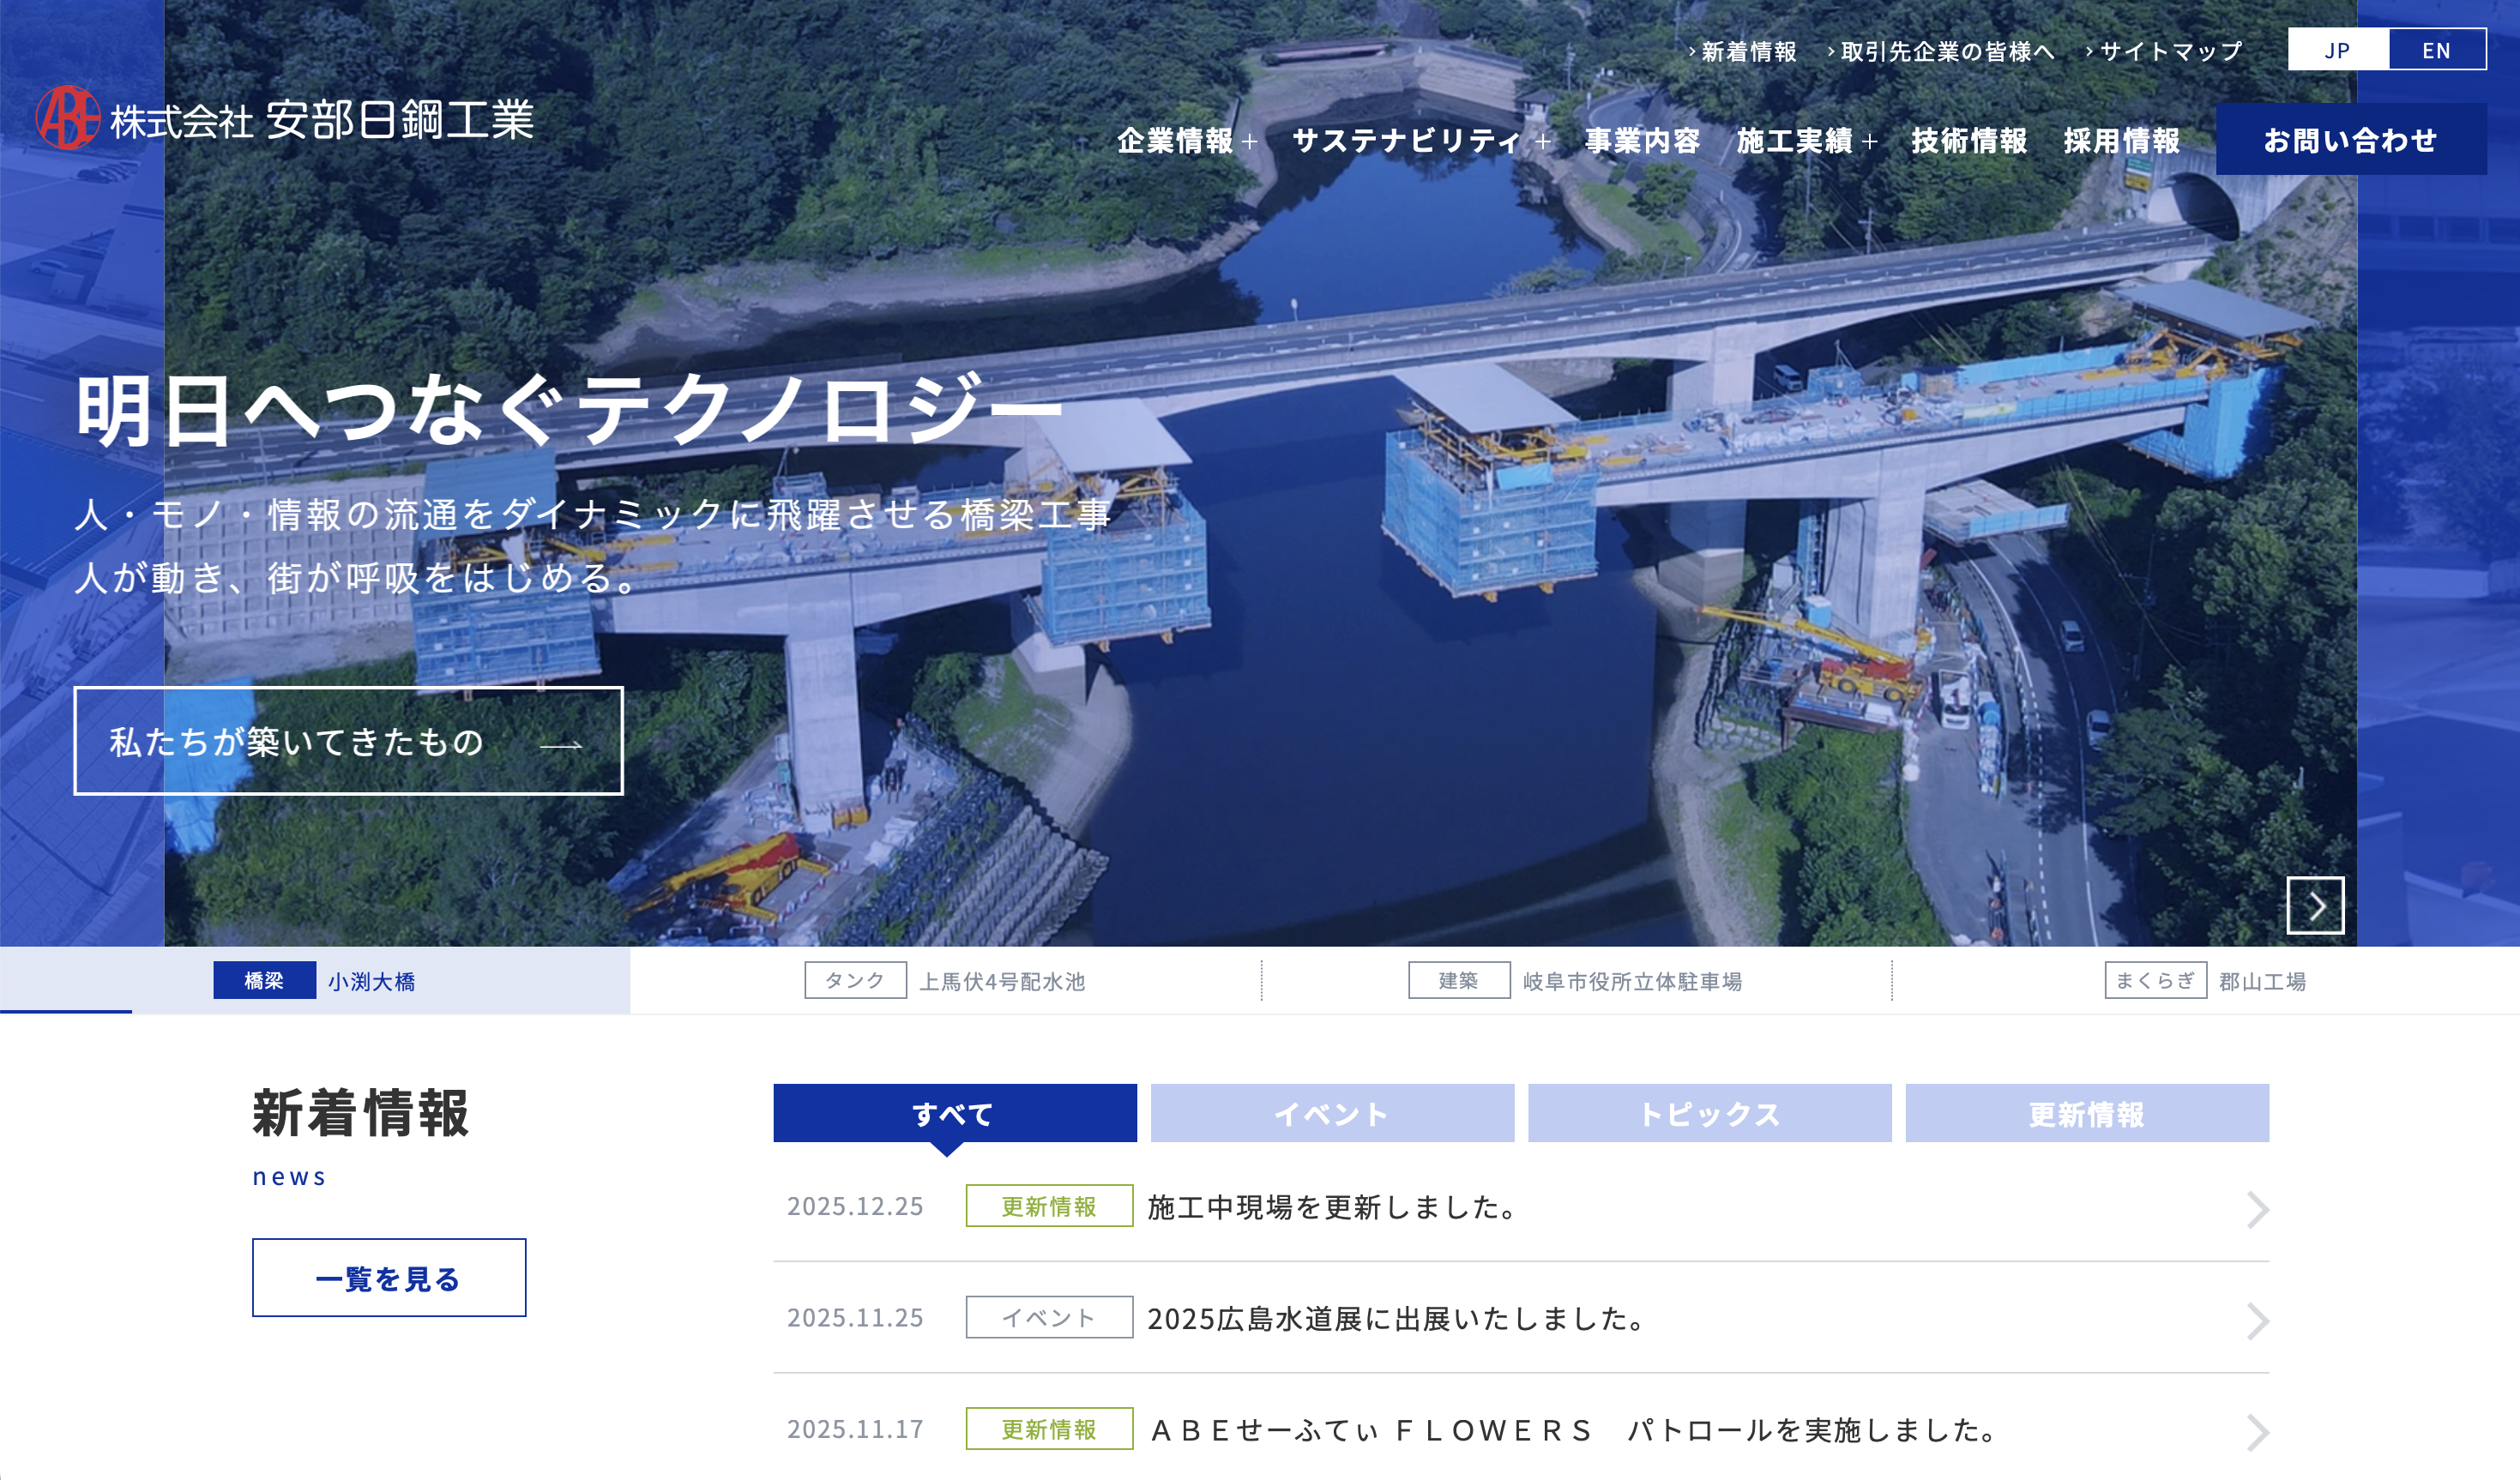Switch to the イベント news tab
The width and height of the screenshot is (2520, 1480).
click(1331, 1113)
